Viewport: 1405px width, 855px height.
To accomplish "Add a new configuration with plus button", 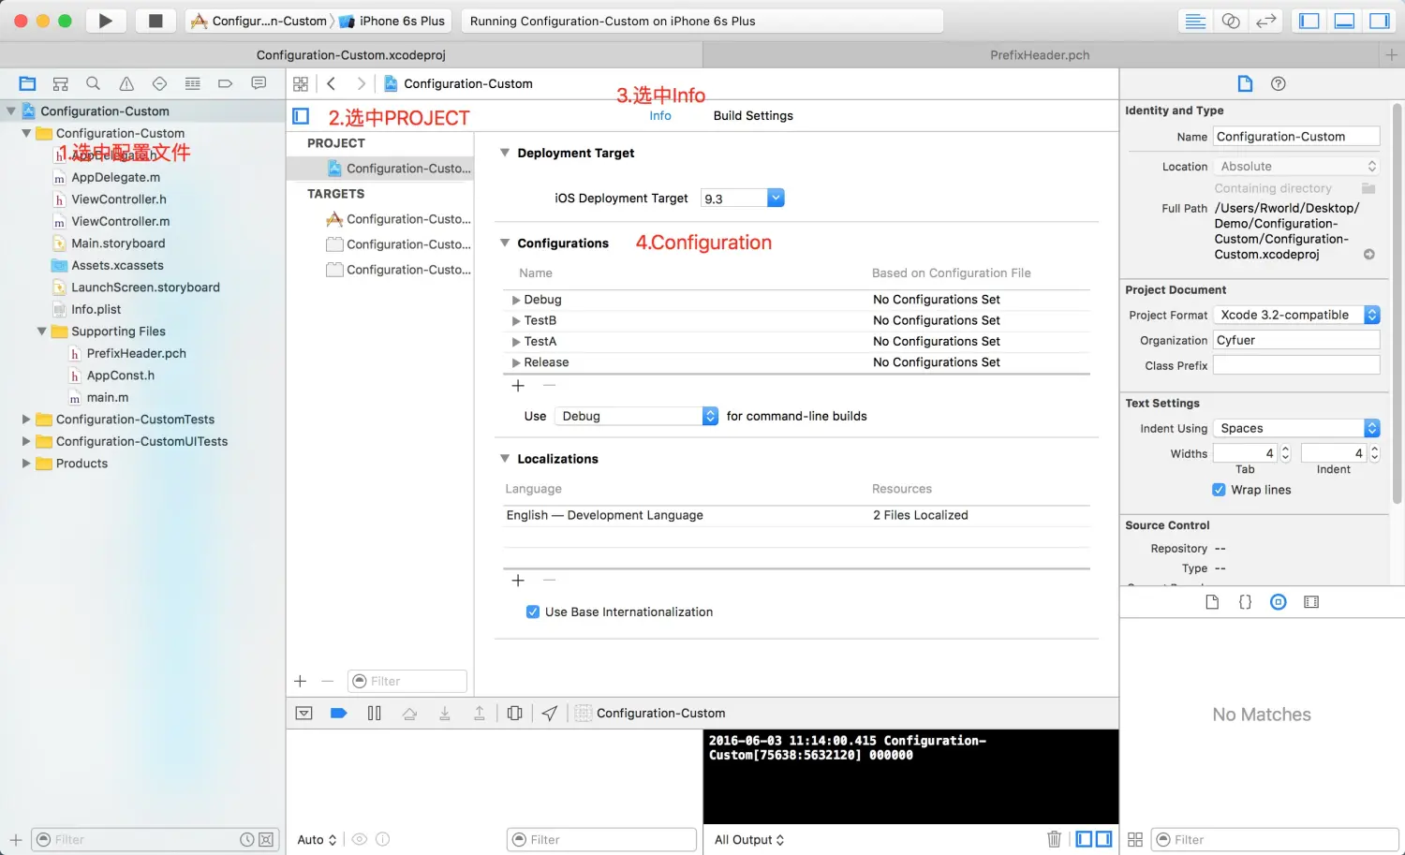I will pos(518,386).
